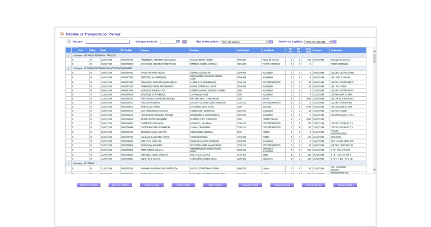Open the Tipo de Mercadoria filter dropdown
Viewport: 431px width, 227px height.
click(x=244, y=42)
